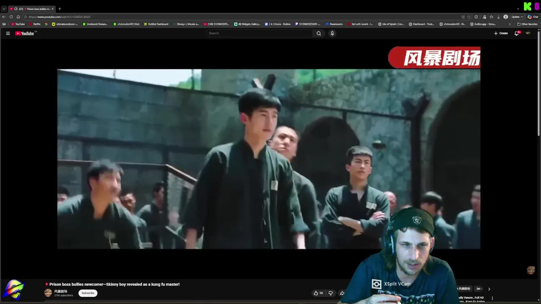Open the Update menu button in the browser
Screen dimensions: 541x304
(x=517, y=17)
